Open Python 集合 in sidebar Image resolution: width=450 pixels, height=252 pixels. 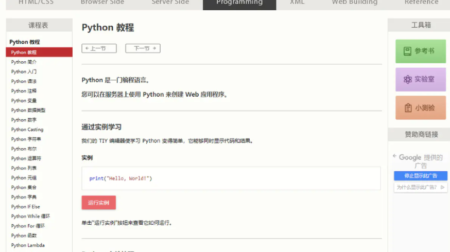tap(24, 188)
